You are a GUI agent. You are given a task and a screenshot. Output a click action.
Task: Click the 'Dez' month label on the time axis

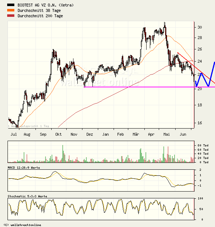click(90, 134)
